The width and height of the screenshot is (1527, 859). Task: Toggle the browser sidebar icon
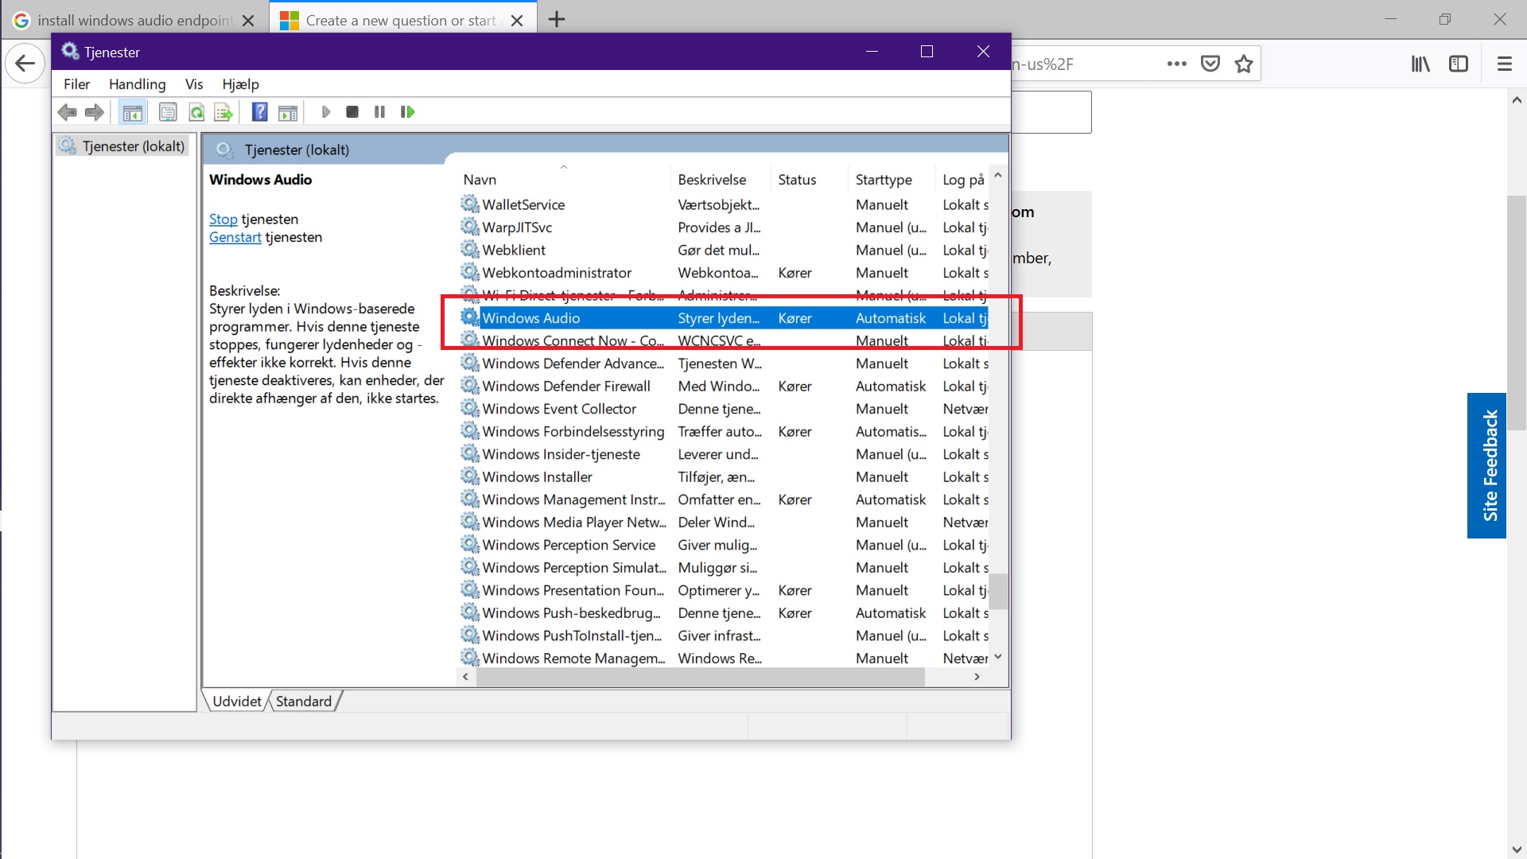point(1459,64)
